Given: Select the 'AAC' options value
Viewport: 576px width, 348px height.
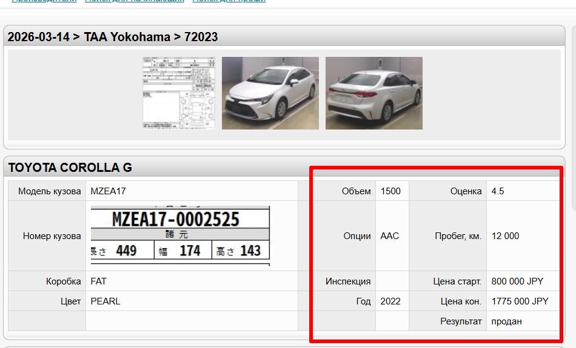Looking at the screenshot, I should (x=390, y=236).
